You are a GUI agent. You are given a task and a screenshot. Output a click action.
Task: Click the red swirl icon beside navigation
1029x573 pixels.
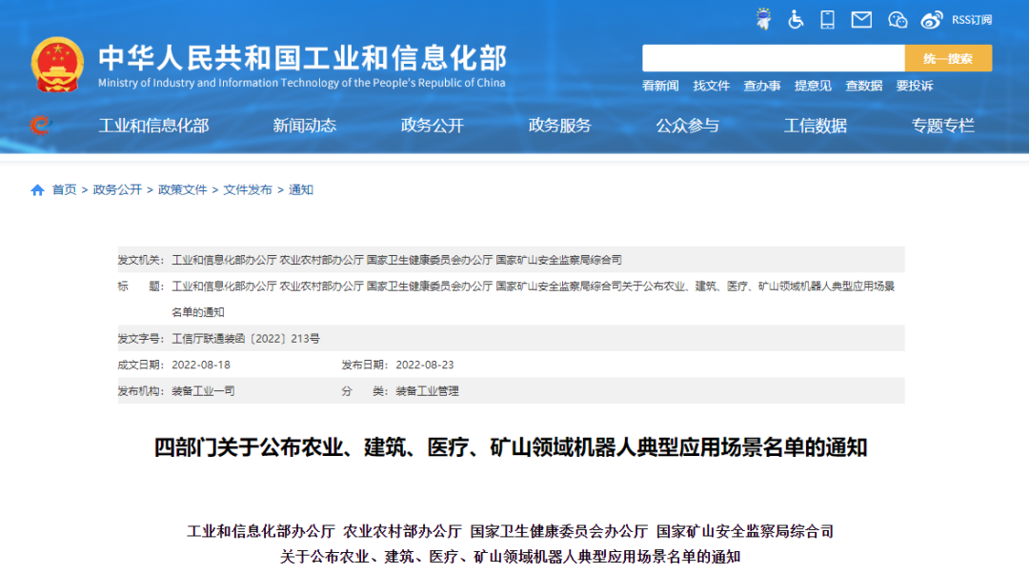[x=39, y=125]
